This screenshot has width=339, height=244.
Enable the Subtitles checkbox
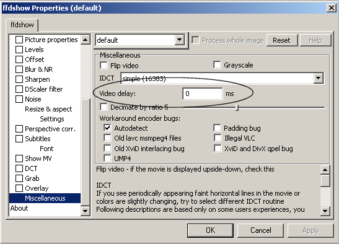tap(19, 139)
